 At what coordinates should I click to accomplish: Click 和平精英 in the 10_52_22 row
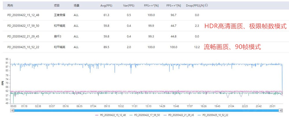[x=60, y=47]
